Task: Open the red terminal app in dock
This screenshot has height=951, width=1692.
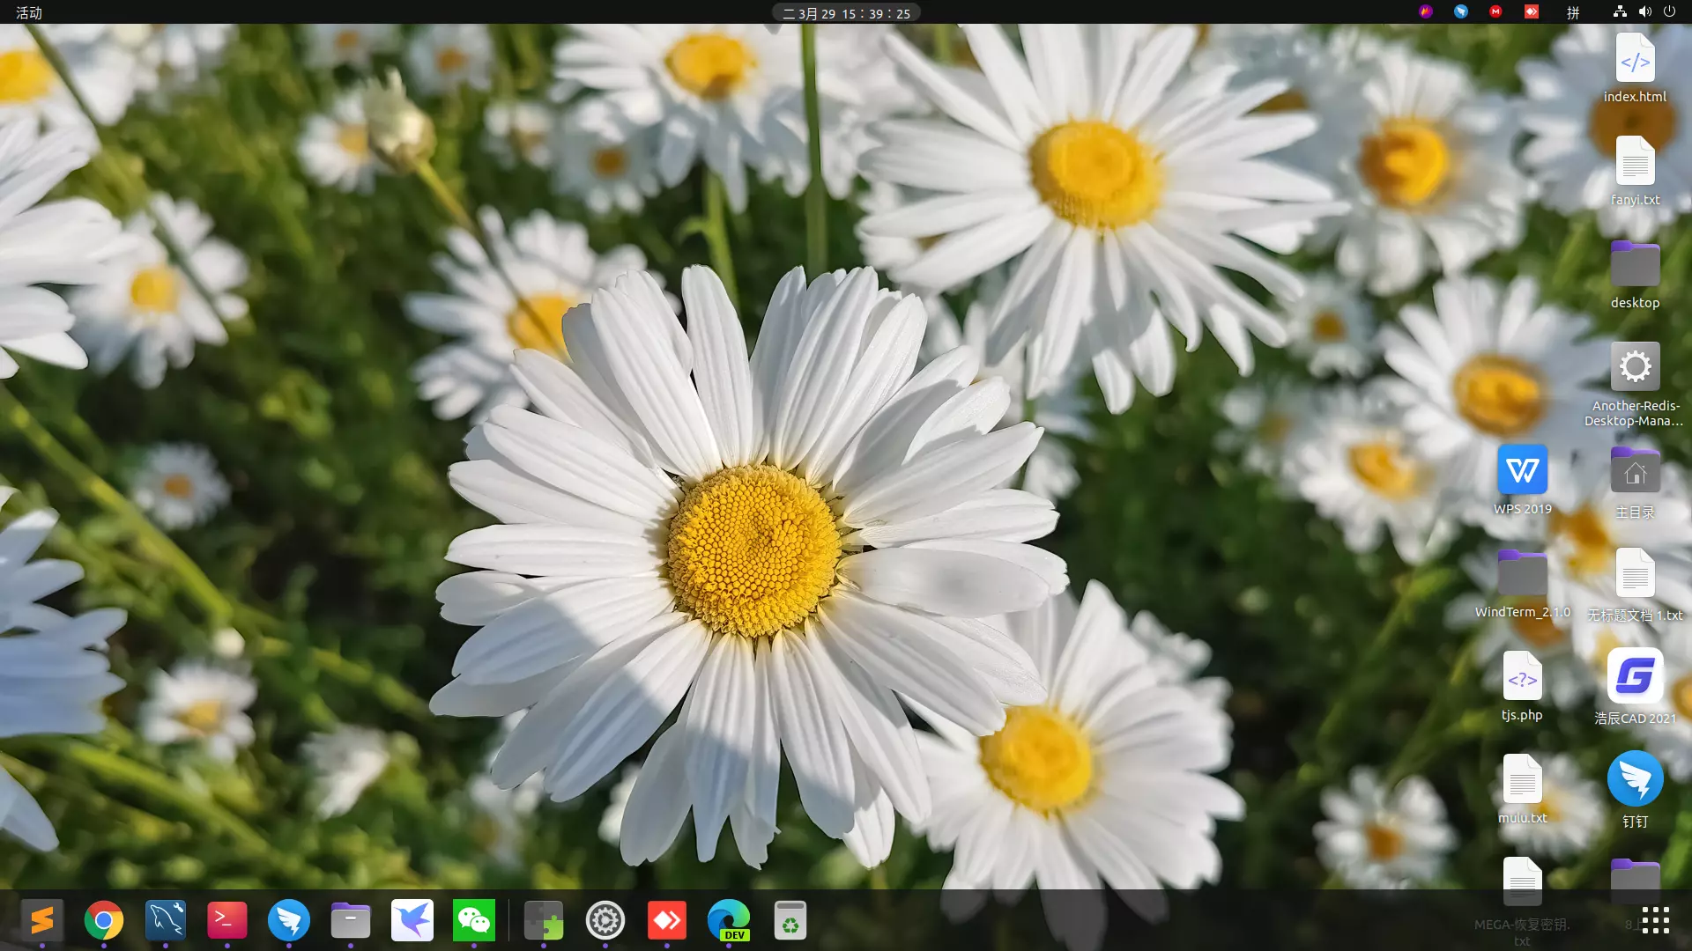Action: coord(227,921)
